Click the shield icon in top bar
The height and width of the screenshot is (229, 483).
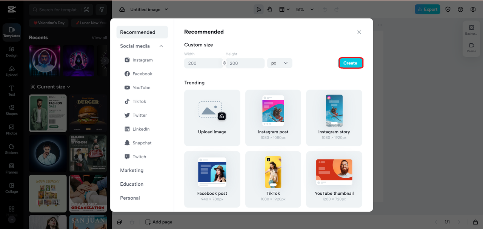(448, 9)
